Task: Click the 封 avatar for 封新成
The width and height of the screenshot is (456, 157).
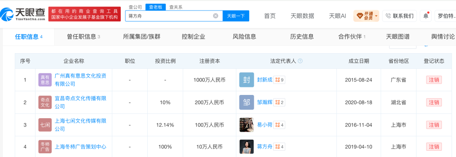Action: tap(247, 80)
